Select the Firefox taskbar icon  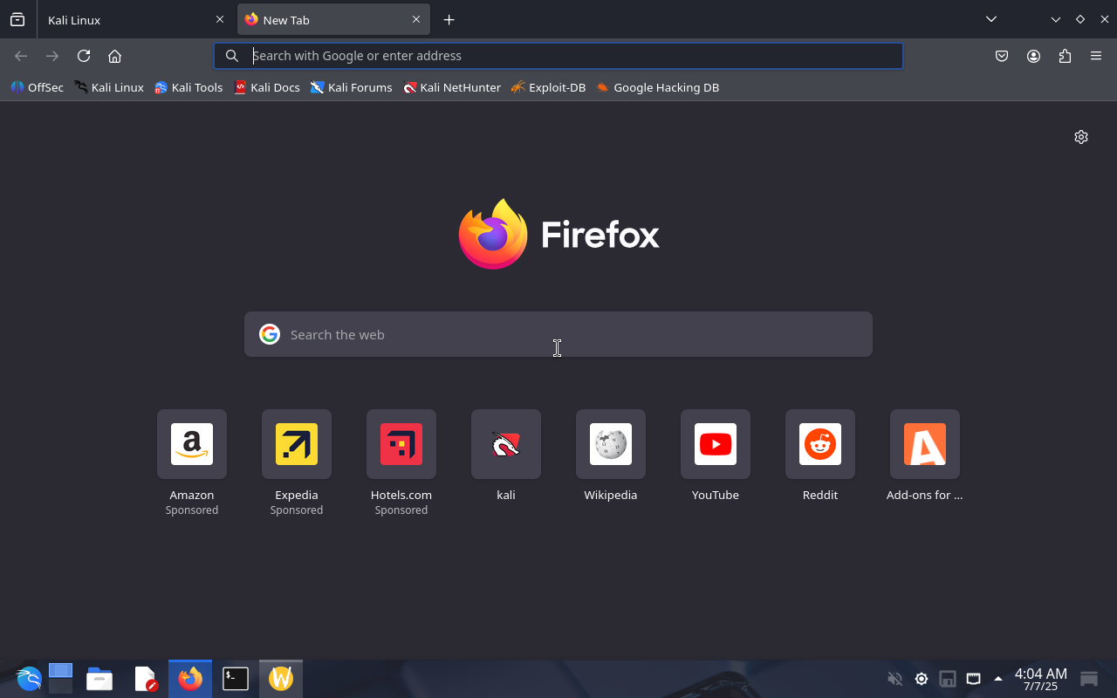[190, 678]
